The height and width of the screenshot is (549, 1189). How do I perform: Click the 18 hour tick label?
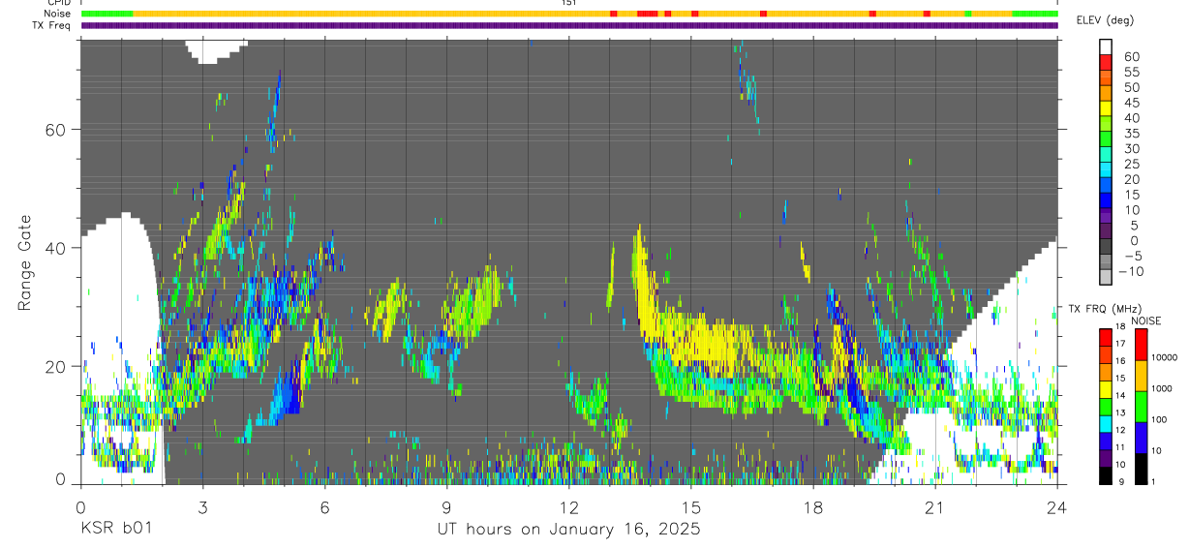813,507
